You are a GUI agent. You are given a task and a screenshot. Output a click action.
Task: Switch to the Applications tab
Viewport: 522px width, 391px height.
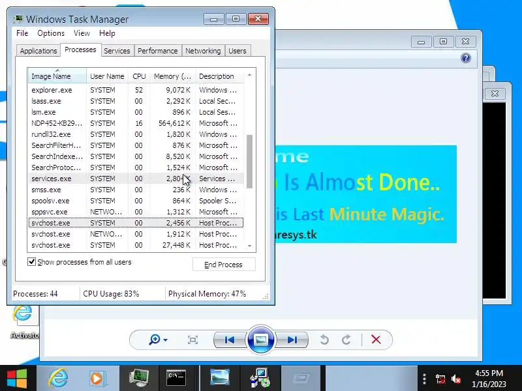tap(38, 51)
